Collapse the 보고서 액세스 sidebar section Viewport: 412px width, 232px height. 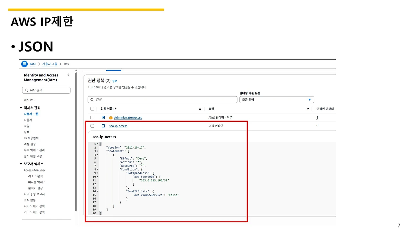point(21,164)
